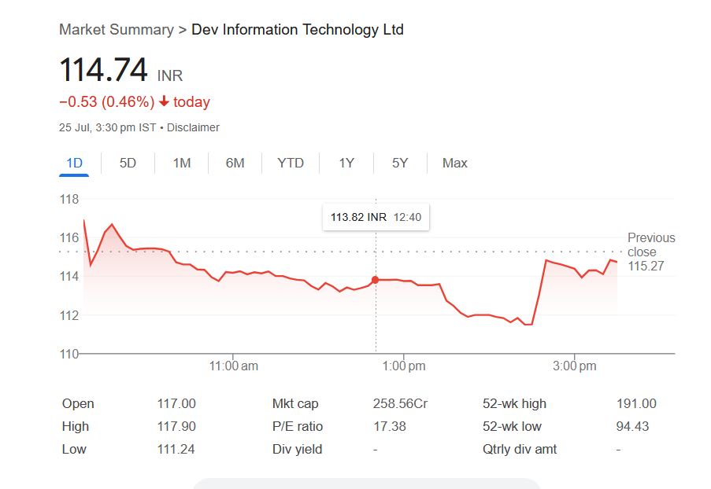
Task: Click the Previous close 115.27 label
Action: [x=650, y=252]
